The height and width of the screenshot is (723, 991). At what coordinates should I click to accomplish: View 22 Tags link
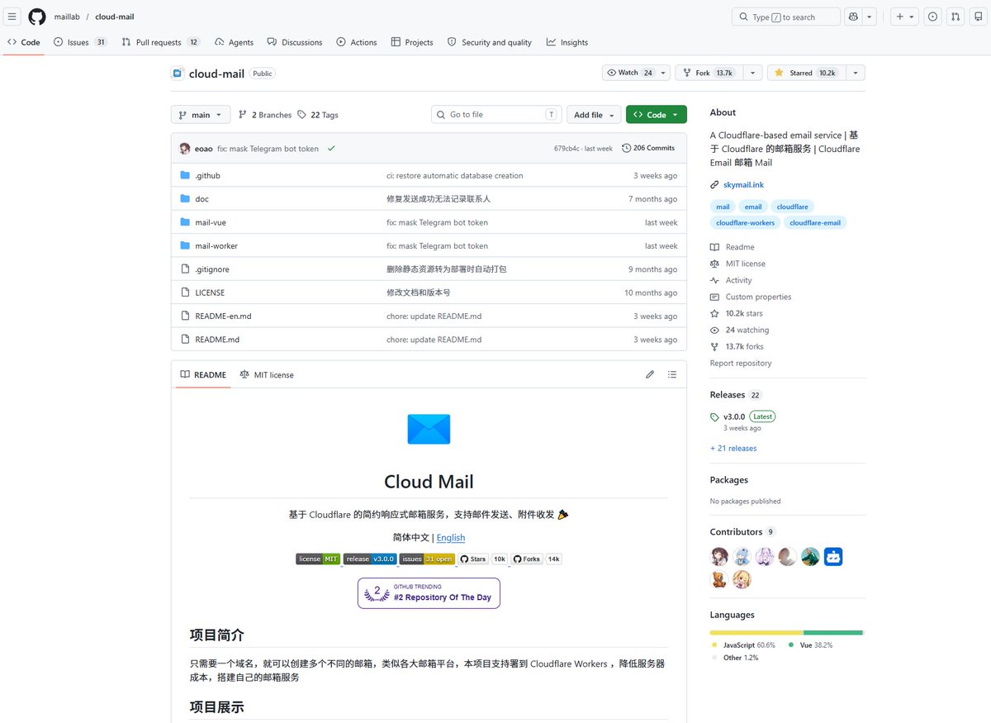(x=318, y=115)
